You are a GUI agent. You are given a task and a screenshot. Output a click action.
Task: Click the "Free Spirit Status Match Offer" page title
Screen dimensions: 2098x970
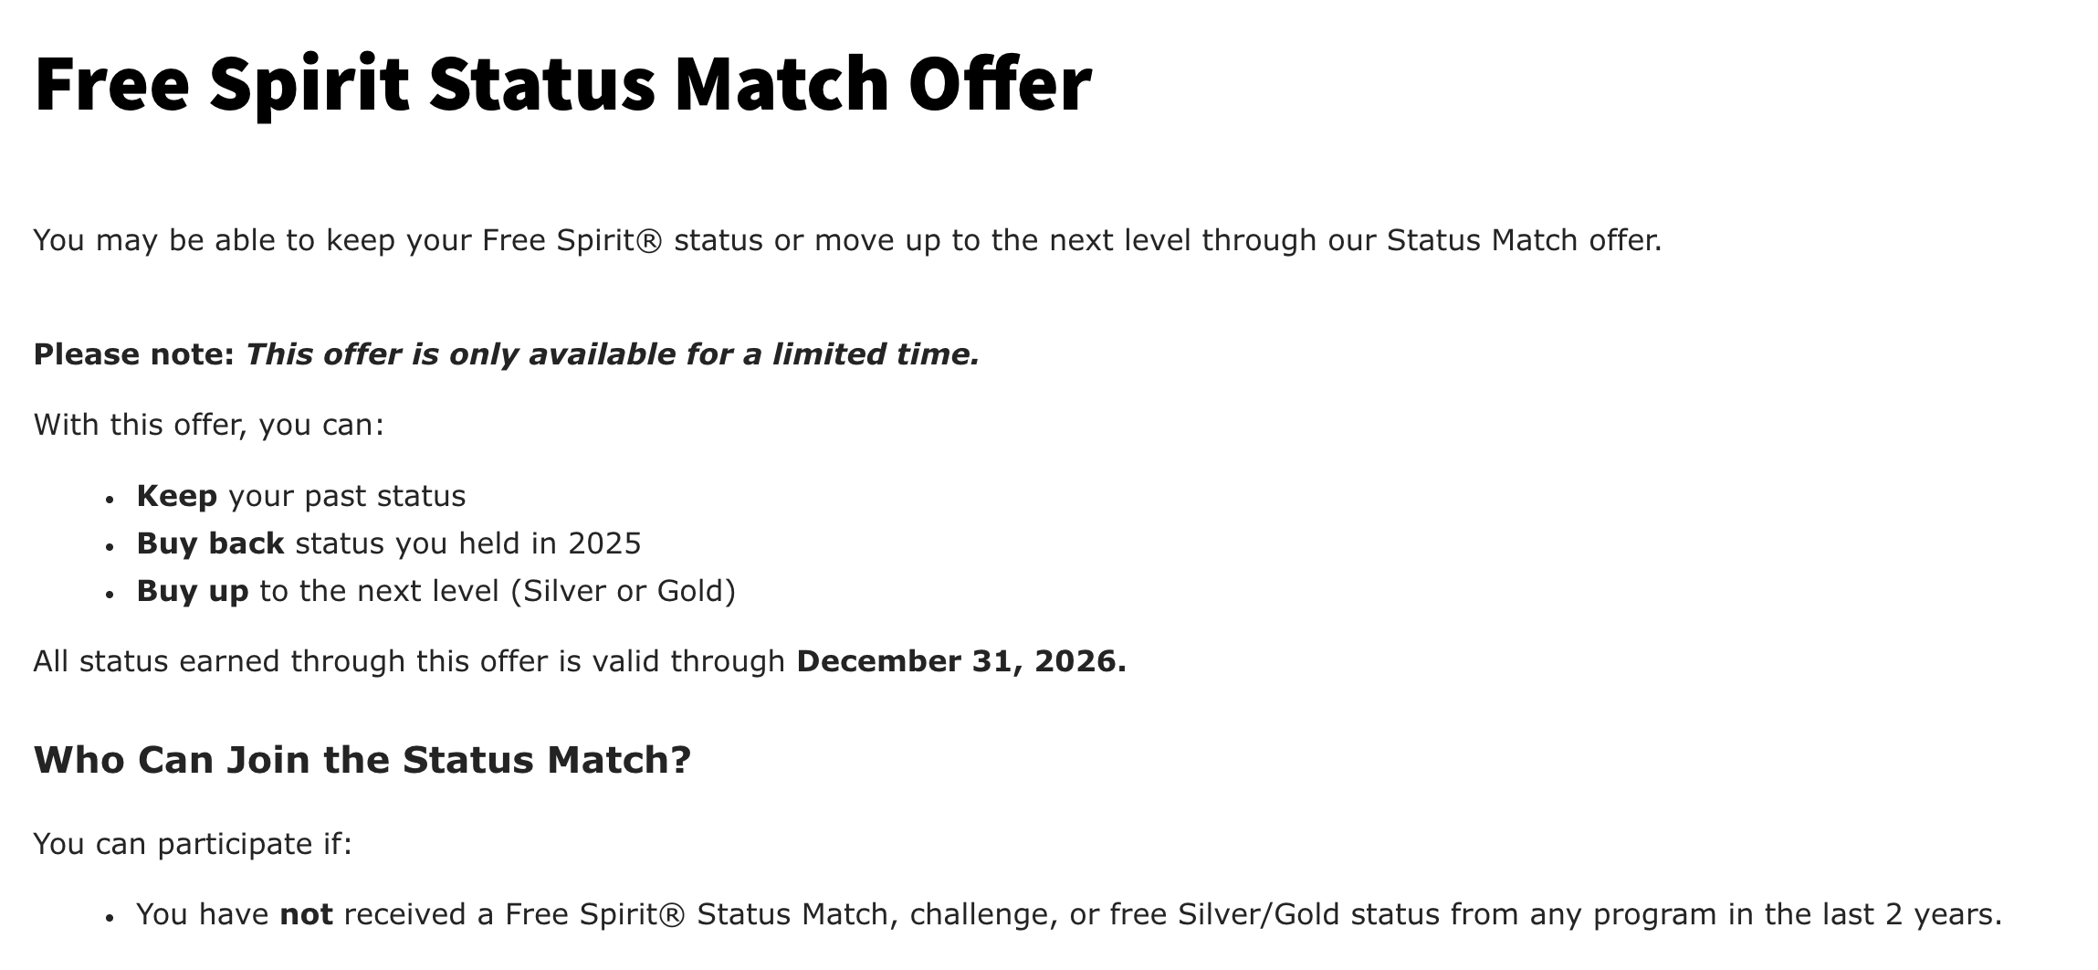click(x=562, y=84)
